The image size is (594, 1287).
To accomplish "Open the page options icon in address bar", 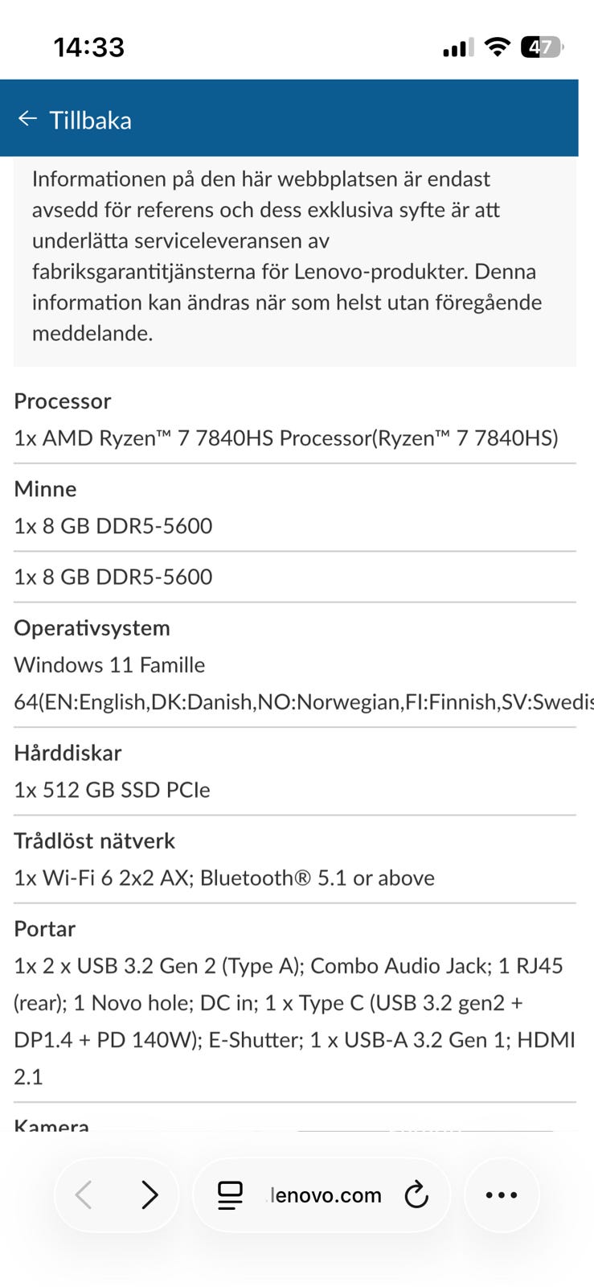I will coord(230,1195).
